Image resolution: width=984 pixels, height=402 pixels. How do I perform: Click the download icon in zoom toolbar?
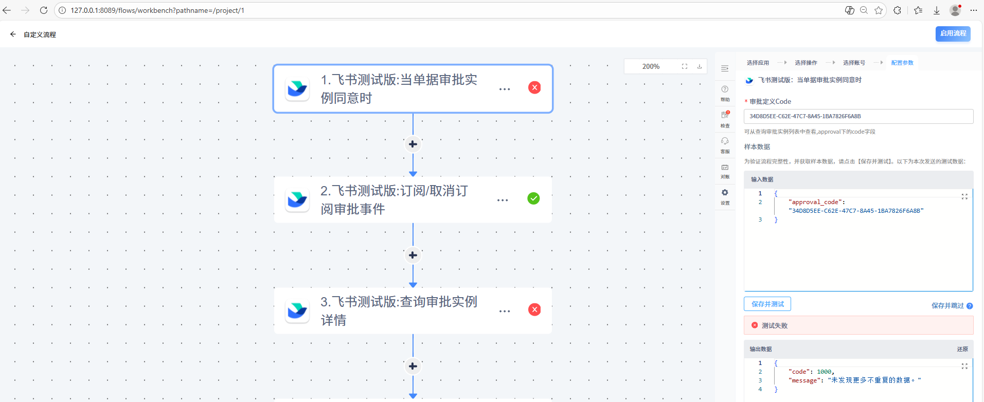700,66
